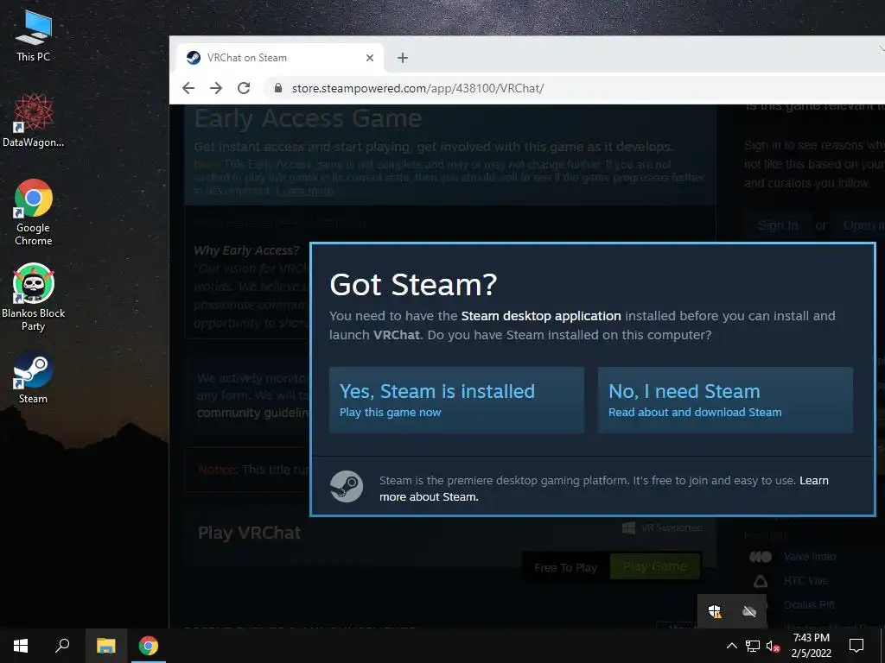Click the Steam logo in dialog footer
Screen dimensions: 885x663
tap(346, 487)
